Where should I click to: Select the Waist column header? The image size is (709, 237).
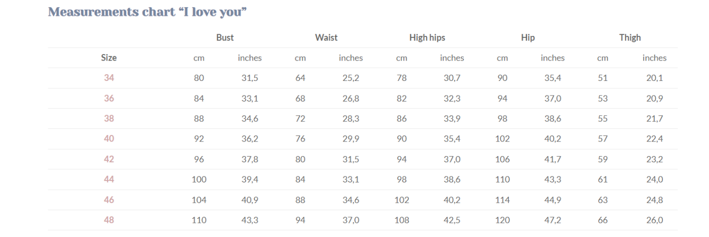tap(326, 37)
